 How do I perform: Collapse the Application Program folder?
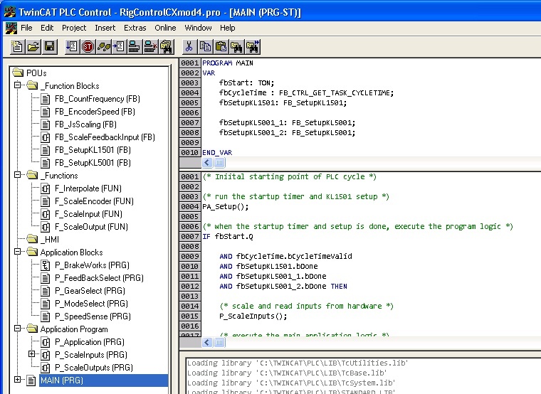(17, 328)
